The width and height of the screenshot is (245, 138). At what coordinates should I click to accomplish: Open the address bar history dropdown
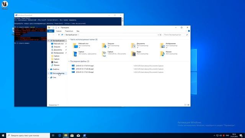pyautogui.click(x=158, y=35)
